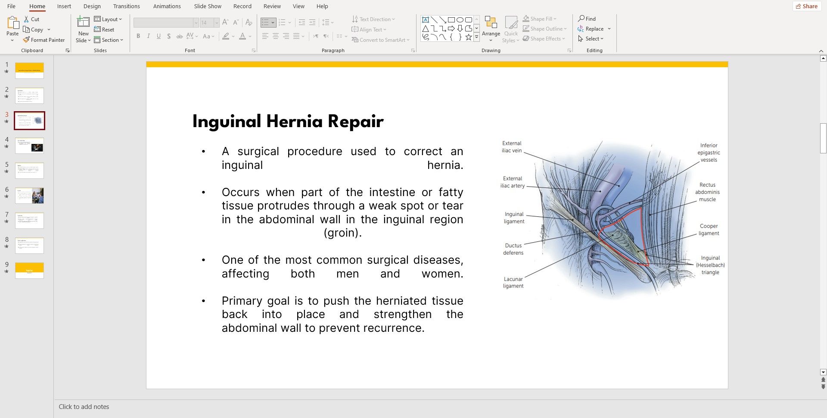Activate the Format Painter tool
Screen dimensions: 827x418
click(x=44, y=40)
